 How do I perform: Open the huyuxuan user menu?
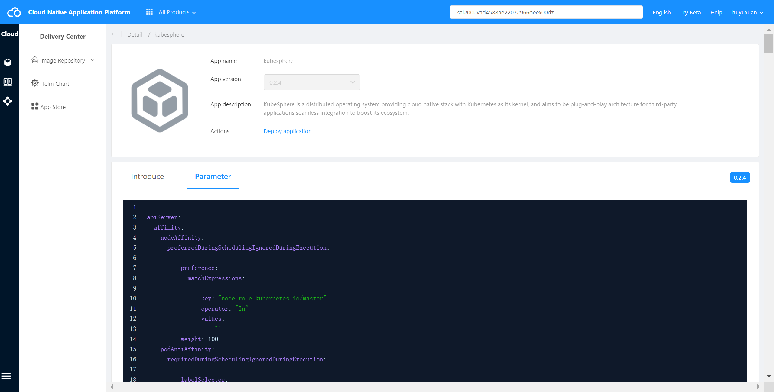748,12
